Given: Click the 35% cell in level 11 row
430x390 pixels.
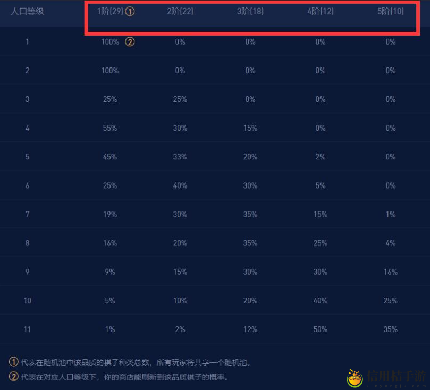Looking at the screenshot, I should click(x=391, y=329).
